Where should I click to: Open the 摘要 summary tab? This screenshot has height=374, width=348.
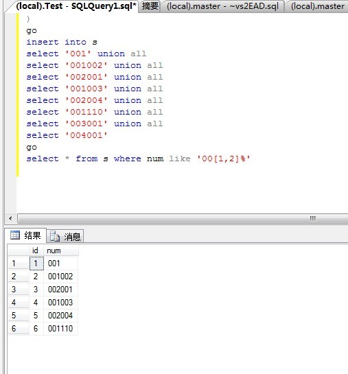pos(150,6)
